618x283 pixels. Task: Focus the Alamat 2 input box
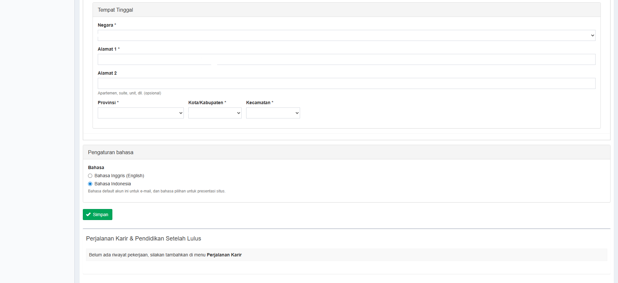pos(346,83)
